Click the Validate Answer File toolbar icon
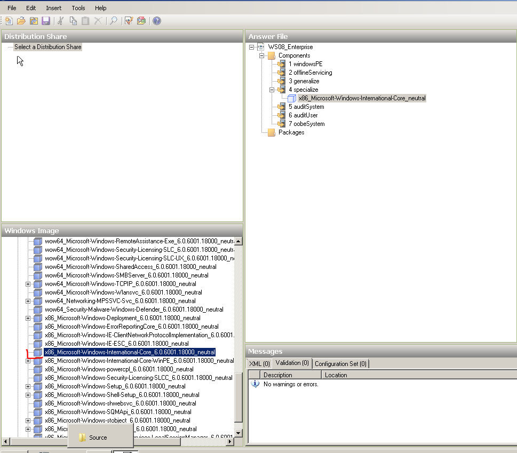Image resolution: width=517 pixels, height=453 pixels. [x=129, y=21]
